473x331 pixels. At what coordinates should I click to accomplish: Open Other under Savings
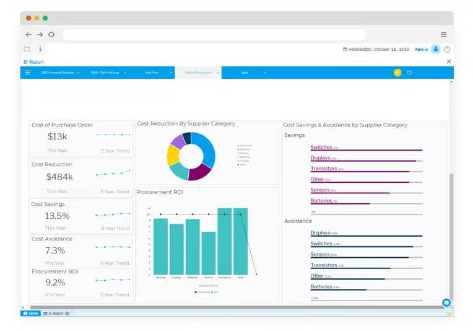[318, 179]
